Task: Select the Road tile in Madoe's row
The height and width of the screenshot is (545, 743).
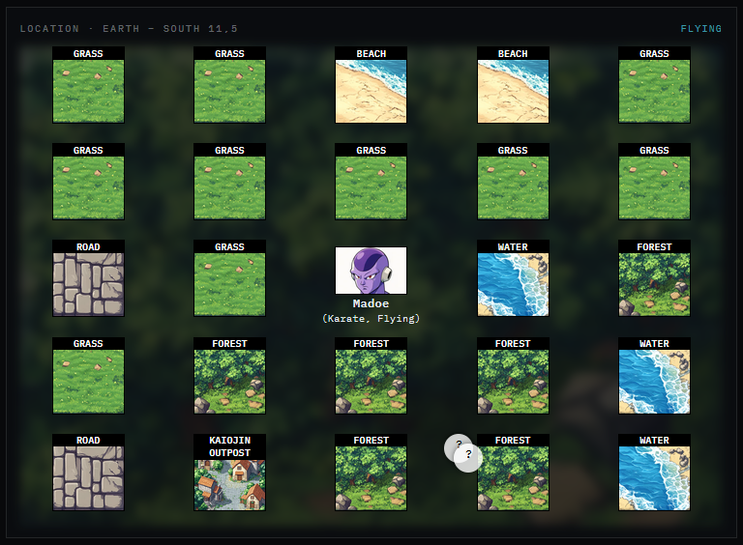Action: 88,278
